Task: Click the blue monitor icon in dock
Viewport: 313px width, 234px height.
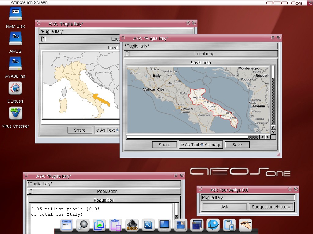Action: pos(164,225)
